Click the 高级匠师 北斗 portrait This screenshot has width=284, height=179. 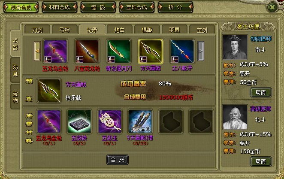tap(235, 117)
